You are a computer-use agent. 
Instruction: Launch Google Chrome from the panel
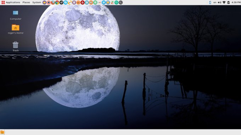coord(57,2)
